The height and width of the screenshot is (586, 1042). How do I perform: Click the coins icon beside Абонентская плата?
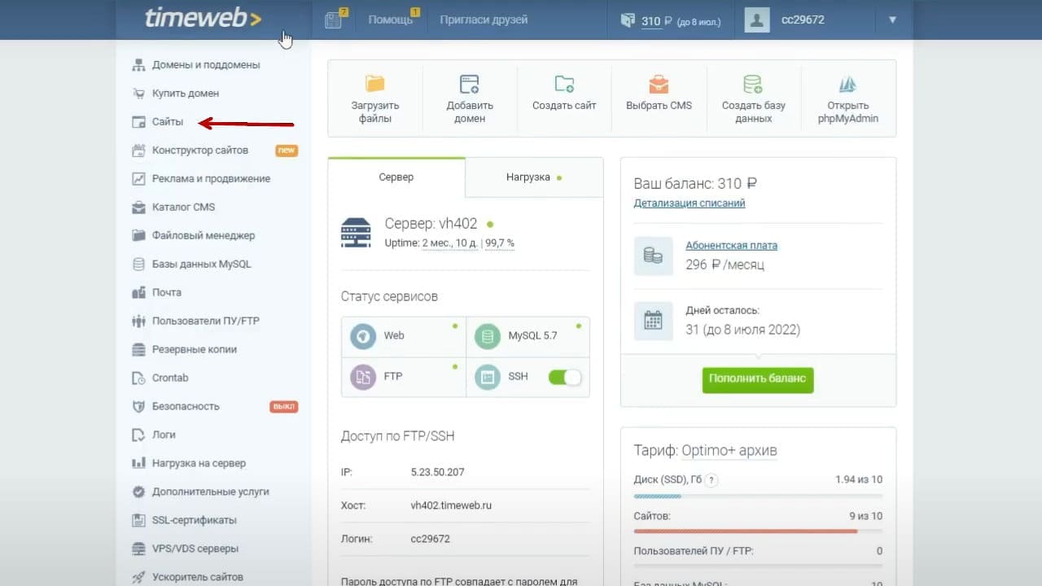coord(654,256)
